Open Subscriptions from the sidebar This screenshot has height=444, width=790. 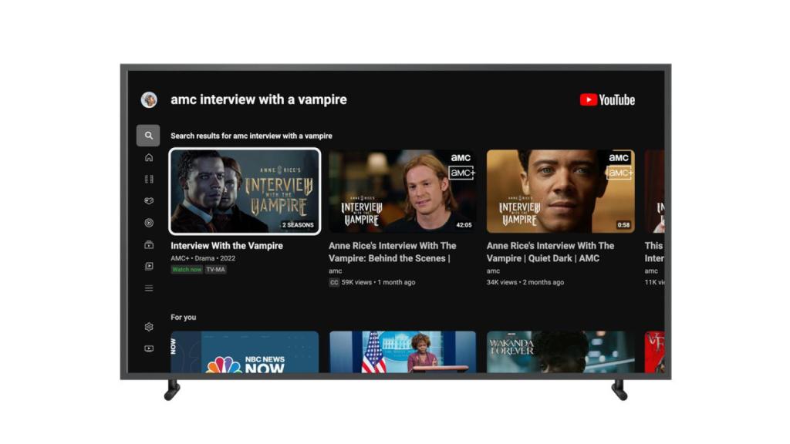coord(148,200)
